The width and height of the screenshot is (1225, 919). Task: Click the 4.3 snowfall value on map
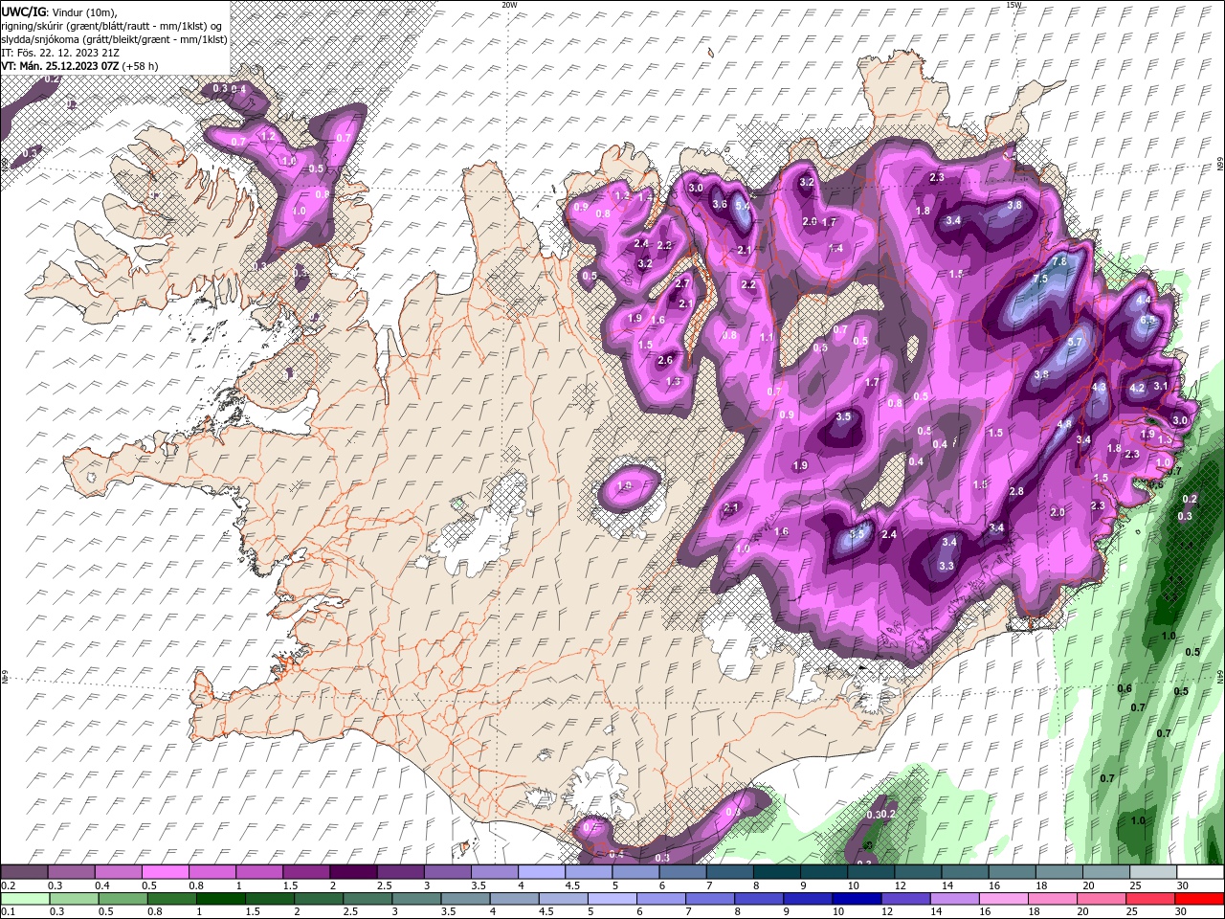click(x=1099, y=388)
